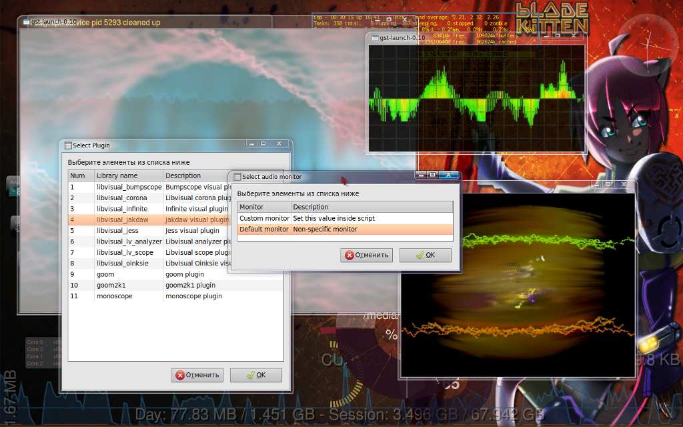Select libvisual_lv_analyzer plugin row
This screenshot has width=683, height=427.
pyautogui.click(x=149, y=242)
